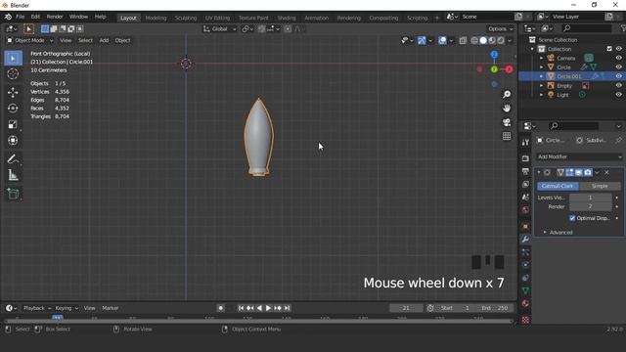Open the Render menu

point(55,17)
